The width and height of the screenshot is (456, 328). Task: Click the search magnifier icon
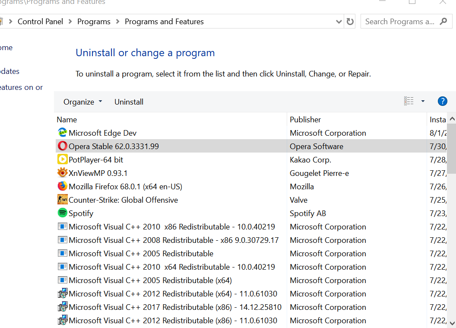(x=443, y=21)
